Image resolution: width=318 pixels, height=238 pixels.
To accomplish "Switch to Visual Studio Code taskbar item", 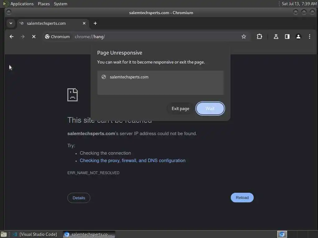I will (35, 234).
